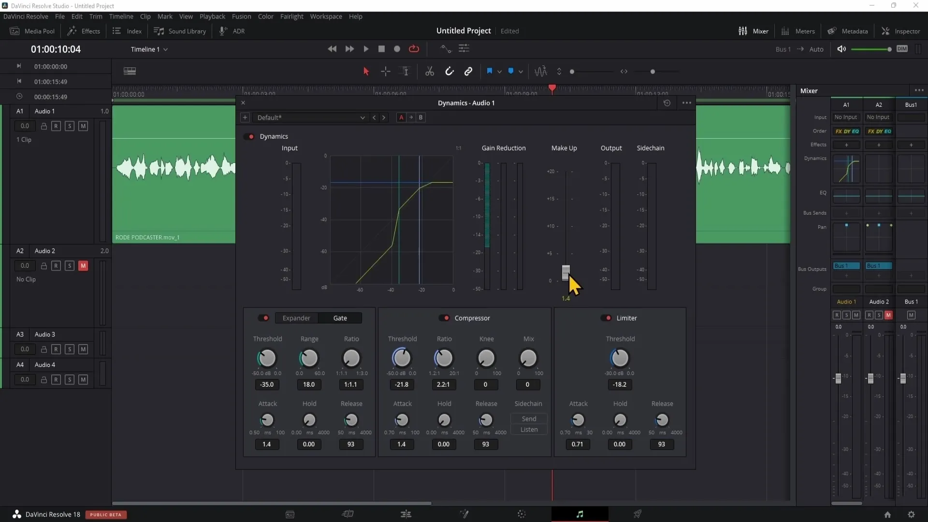The height and width of the screenshot is (522, 928).
Task: Click the Send button under Sidechain
Action: pos(529,419)
